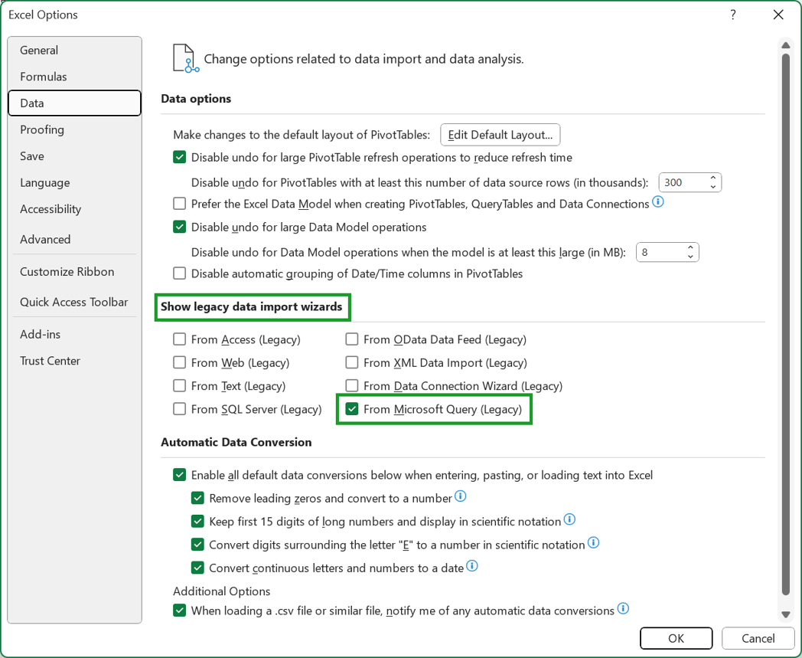Click info icon for "Convert continuous letters and numbers"

coord(472,567)
